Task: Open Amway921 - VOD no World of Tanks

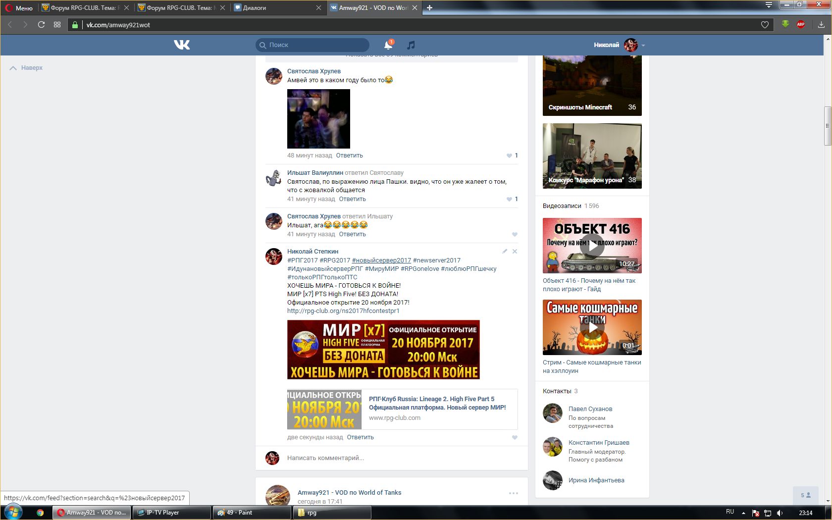Action: (x=349, y=493)
